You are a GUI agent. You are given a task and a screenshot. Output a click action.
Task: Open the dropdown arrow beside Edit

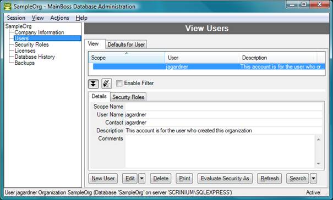141,179
